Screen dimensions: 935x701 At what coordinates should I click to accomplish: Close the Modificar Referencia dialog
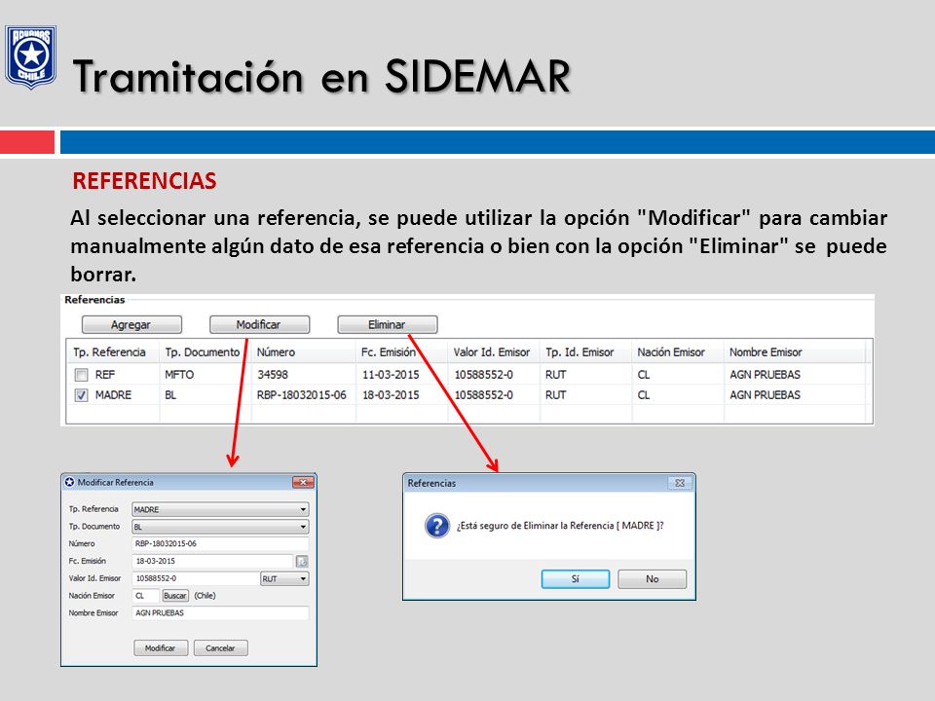tap(303, 482)
